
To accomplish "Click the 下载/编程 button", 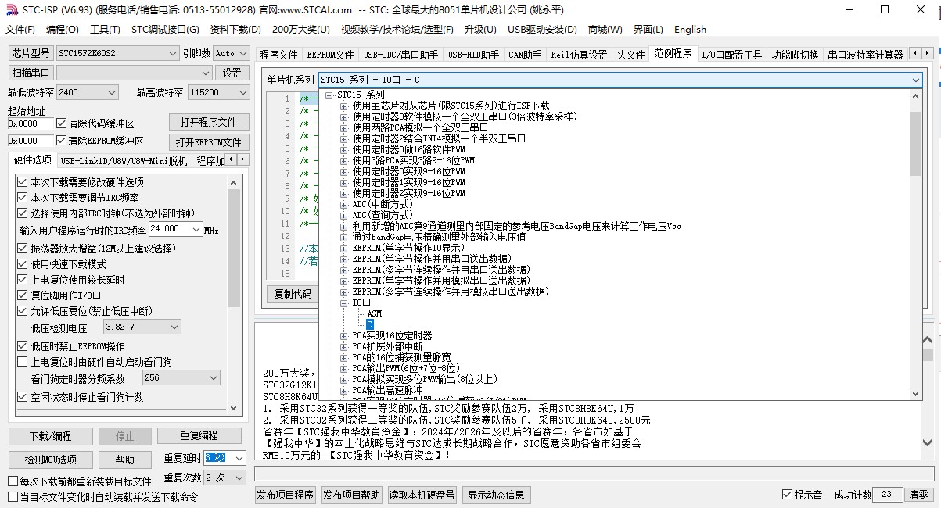I will [51, 436].
